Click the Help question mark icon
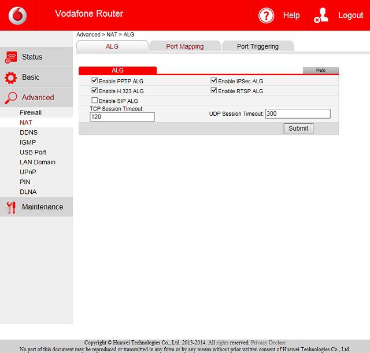Image resolution: width=370 pixels, height=353 pixels. (266, 16)
